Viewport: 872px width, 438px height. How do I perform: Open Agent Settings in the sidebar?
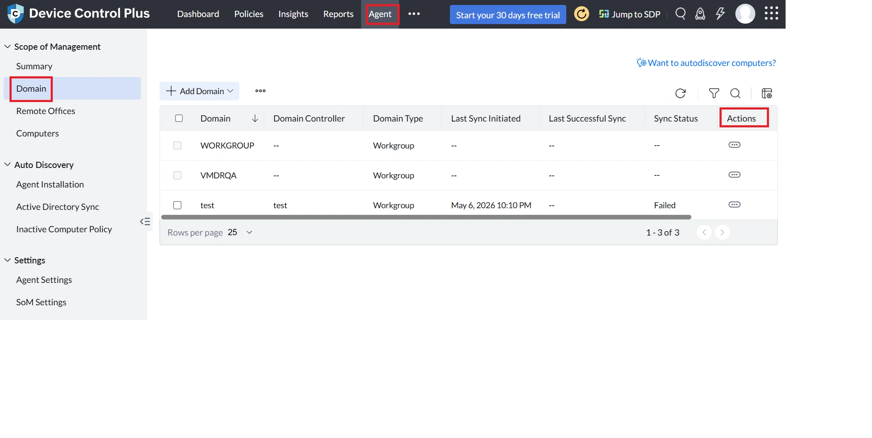44,280
